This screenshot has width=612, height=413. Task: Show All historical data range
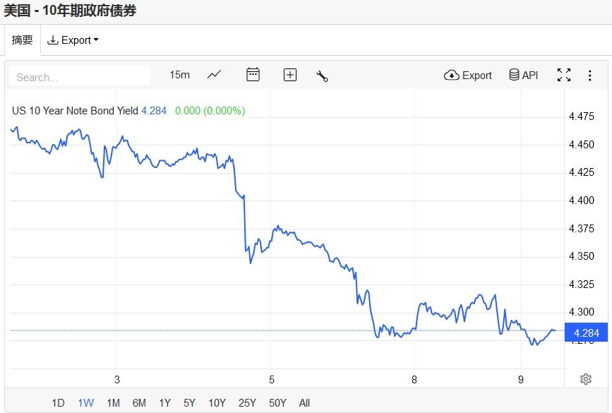coord(304,403)
